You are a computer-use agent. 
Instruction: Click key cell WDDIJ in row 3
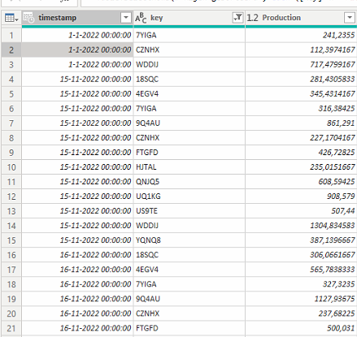point(189,64)
